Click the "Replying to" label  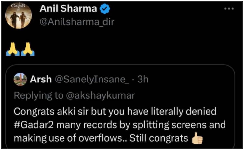click(39, 95)
